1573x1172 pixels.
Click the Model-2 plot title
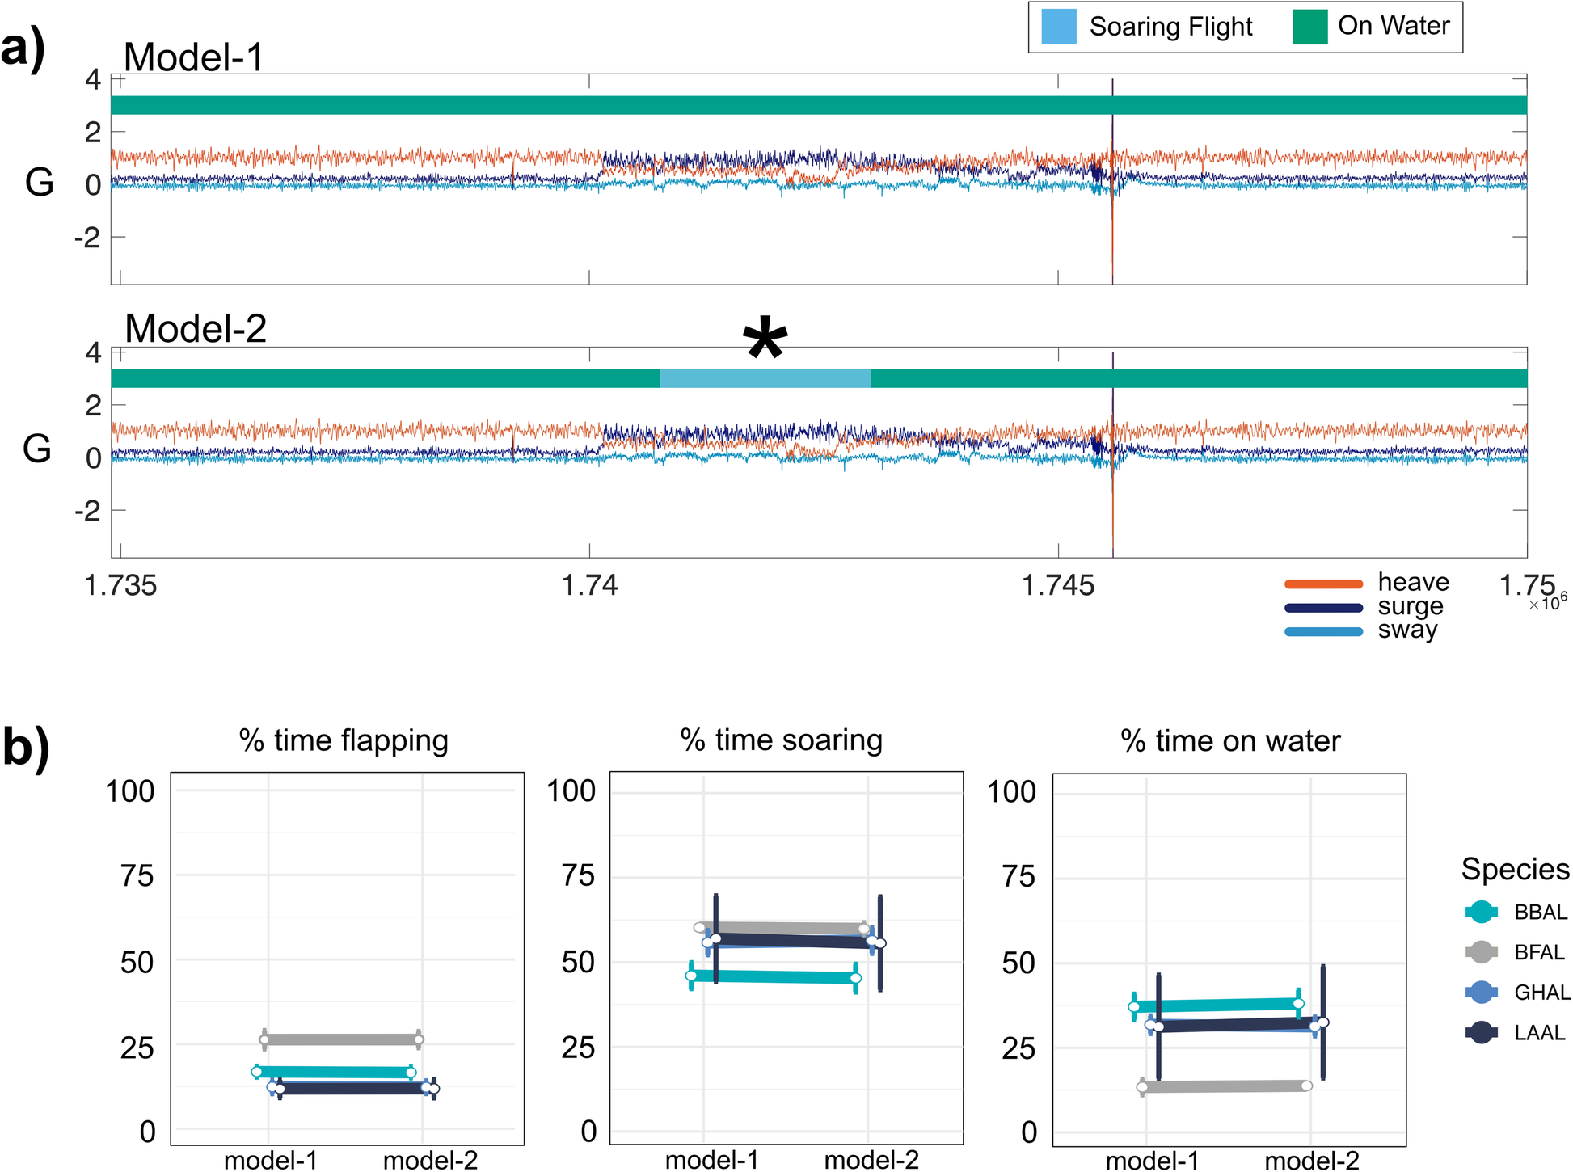[x=196, y=329]
